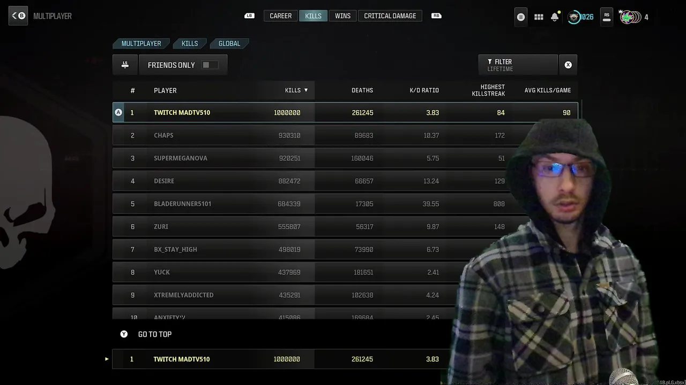Image resolution: width=686 pixels, height=385 pixels.
Task: Toggle the Friends Only switch
Action: [210, 65]
